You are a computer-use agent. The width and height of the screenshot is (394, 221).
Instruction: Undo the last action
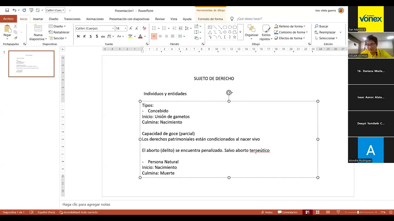(x=14, y=10)
